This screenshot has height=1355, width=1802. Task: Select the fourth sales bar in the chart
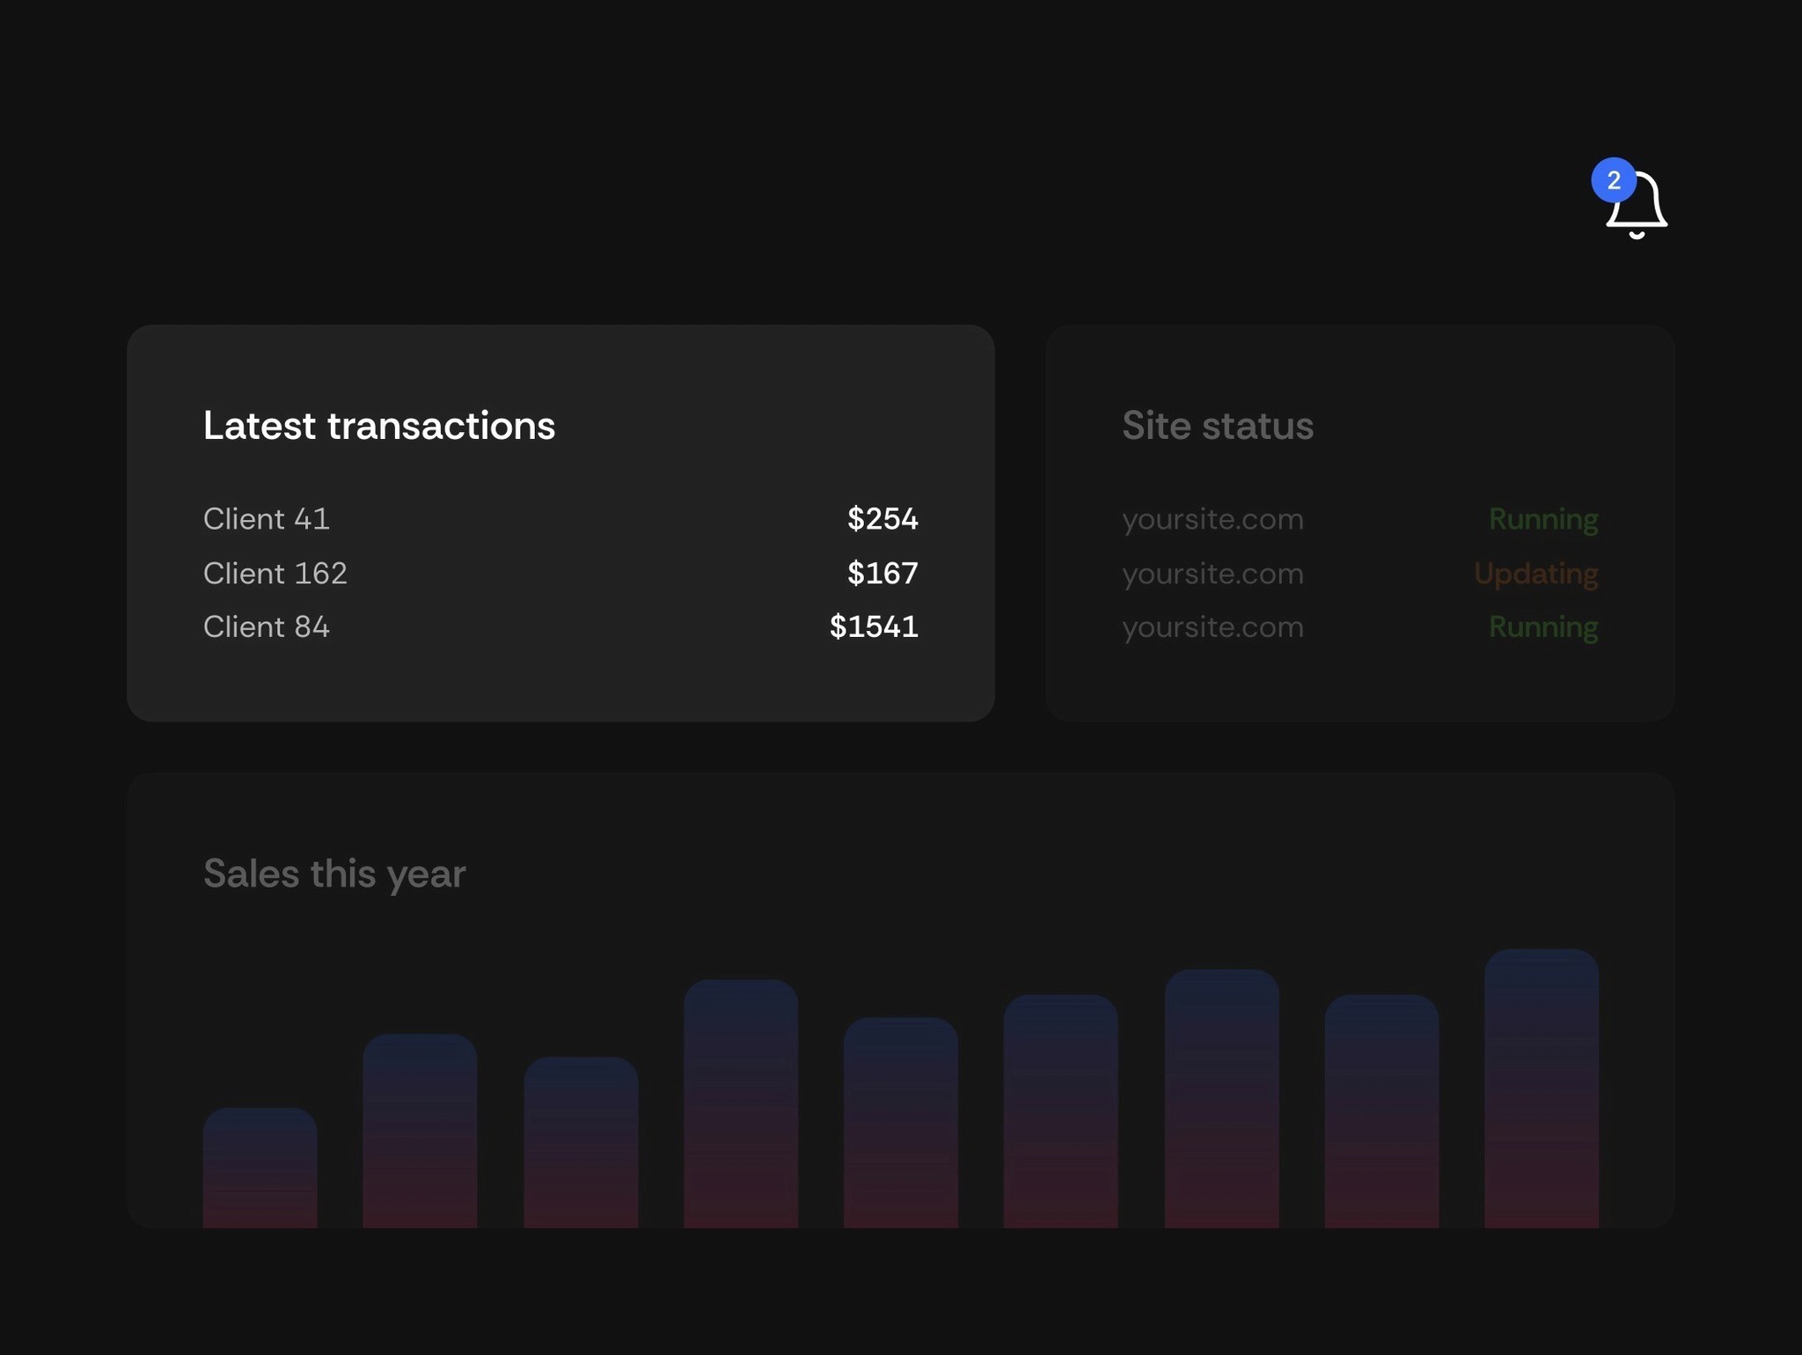coord(739,1100)
